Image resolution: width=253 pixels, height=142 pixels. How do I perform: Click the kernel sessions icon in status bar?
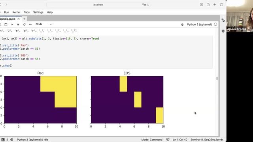(x=11, y=140)
